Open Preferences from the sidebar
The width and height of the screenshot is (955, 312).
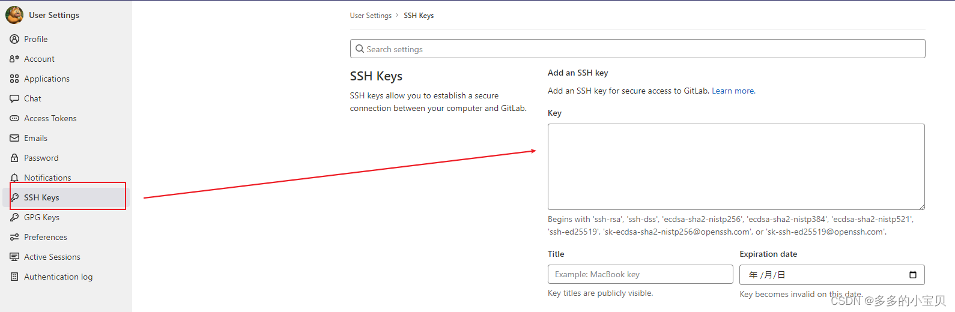[45, 237]
